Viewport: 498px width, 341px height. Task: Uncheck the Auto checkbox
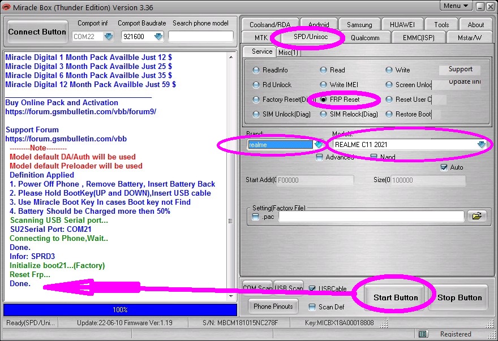point(444,167)
